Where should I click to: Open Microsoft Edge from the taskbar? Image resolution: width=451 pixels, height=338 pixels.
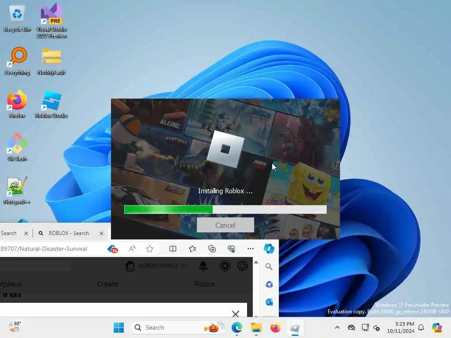pyautogui.click(x=237, y=327)
